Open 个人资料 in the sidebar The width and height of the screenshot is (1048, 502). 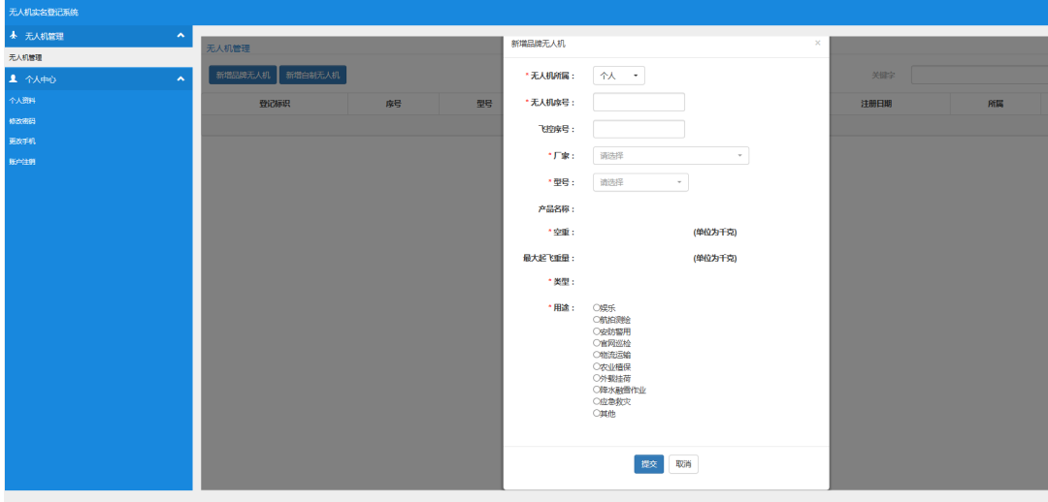22,100
